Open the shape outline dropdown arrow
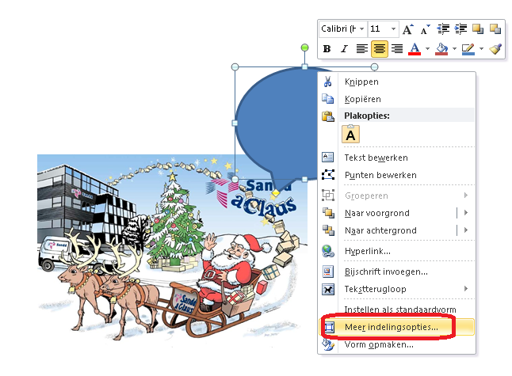 click(x=481, y=49)
